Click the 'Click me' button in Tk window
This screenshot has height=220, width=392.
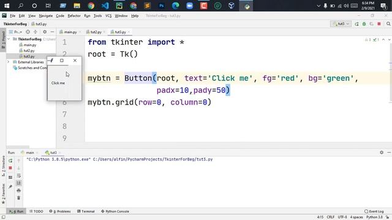58,83
